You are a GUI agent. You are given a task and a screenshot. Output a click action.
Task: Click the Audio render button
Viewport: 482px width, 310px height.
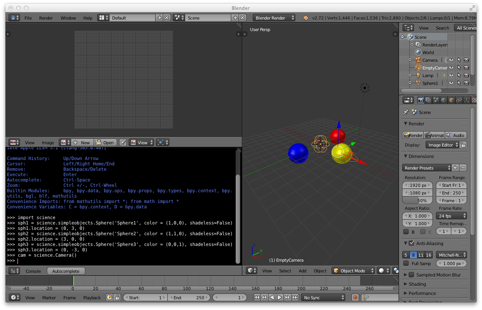point(456,135)
